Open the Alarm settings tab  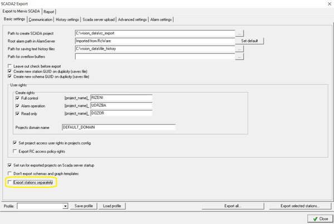(162, 19)
